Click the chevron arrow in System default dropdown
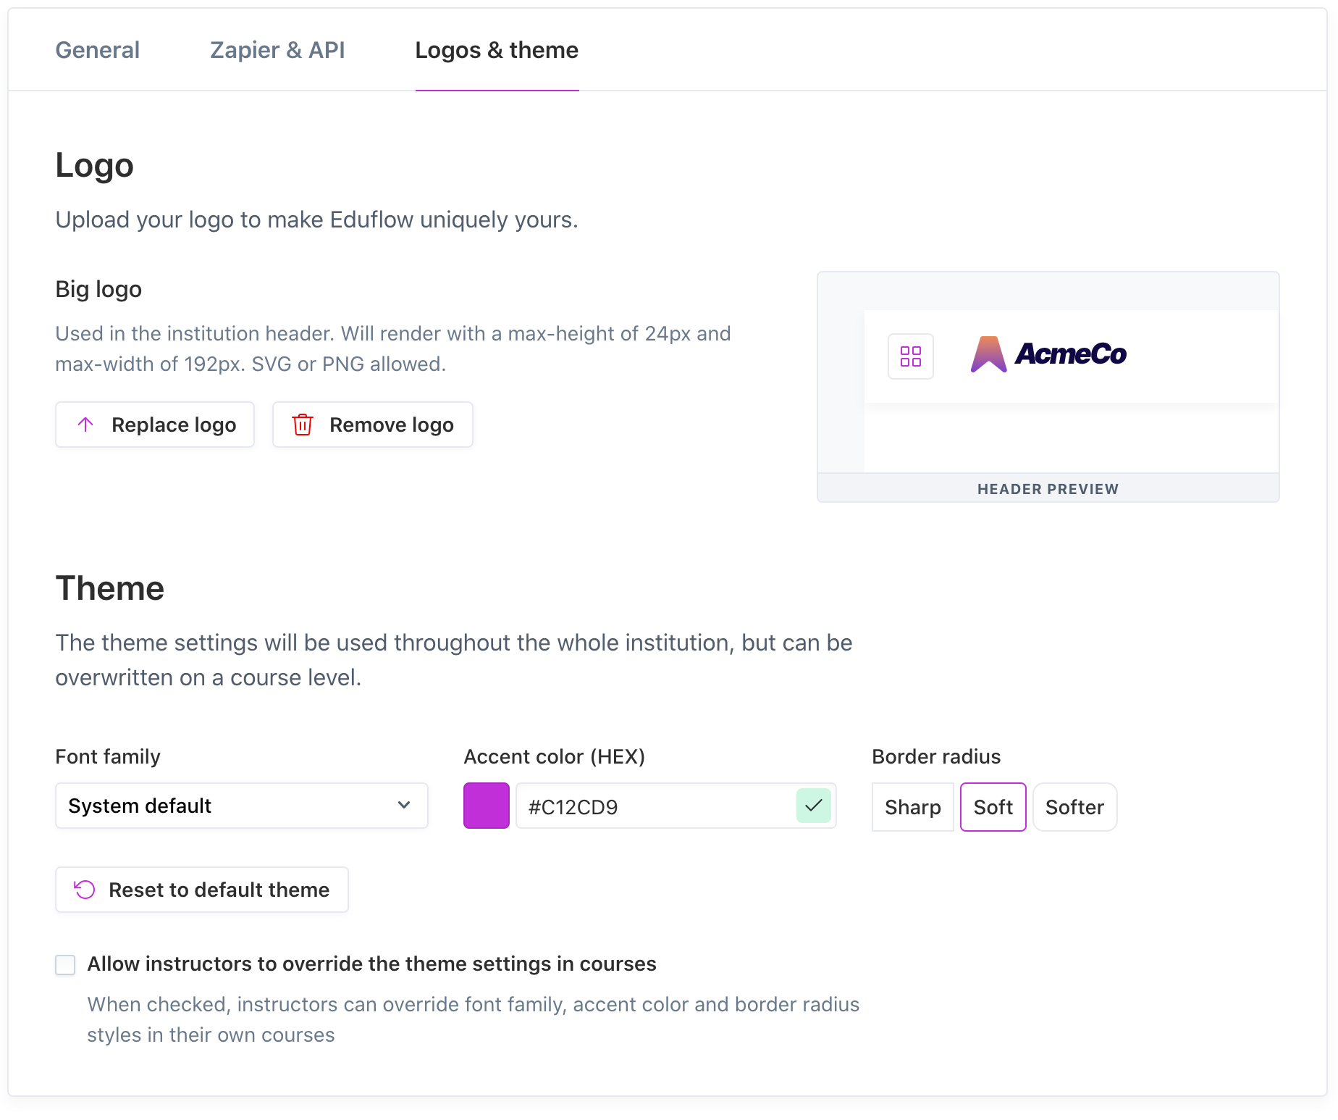 [404, 806]
